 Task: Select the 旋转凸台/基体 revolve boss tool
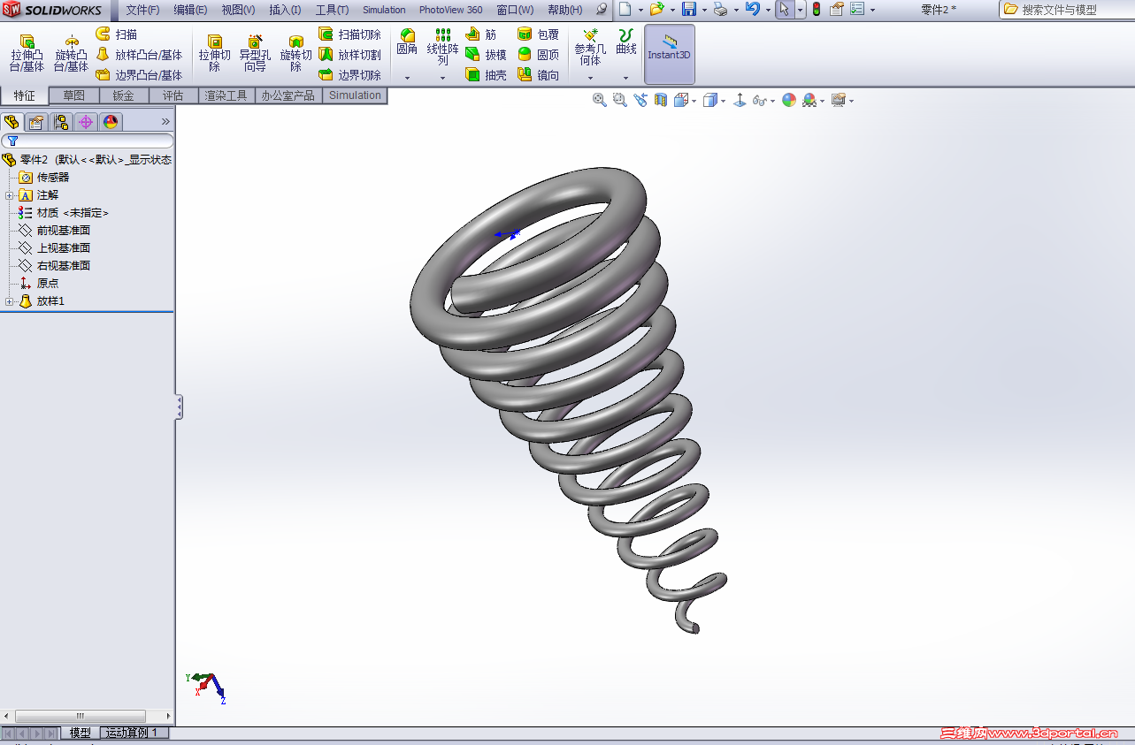coord(71,53)
